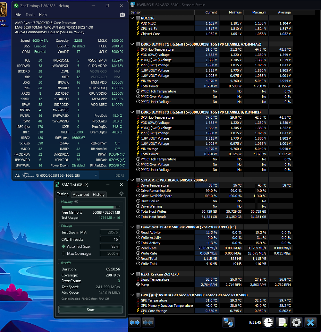Click Liquid Temperature thermometer icon

point(138,279)
